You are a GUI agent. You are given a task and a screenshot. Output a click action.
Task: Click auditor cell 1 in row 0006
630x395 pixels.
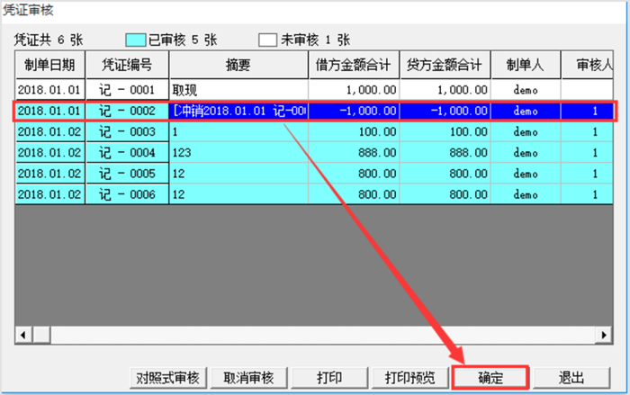point(588,194)
